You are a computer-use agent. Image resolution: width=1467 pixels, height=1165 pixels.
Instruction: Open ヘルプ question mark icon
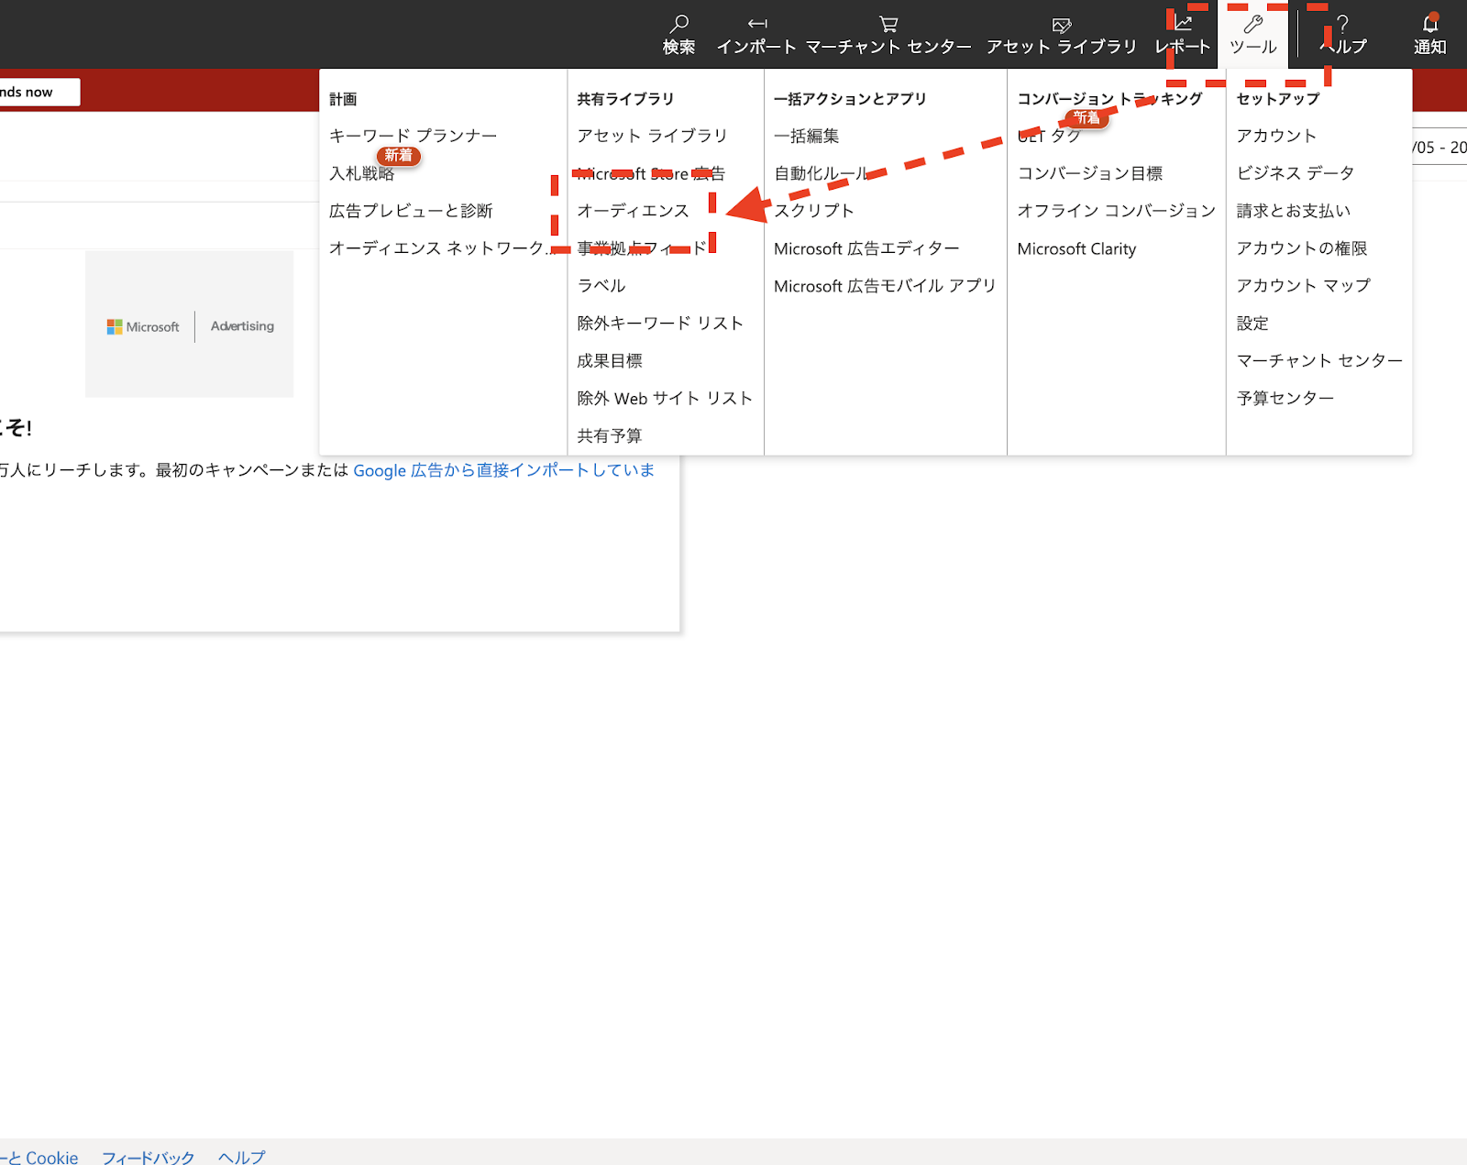point(1342,24)
